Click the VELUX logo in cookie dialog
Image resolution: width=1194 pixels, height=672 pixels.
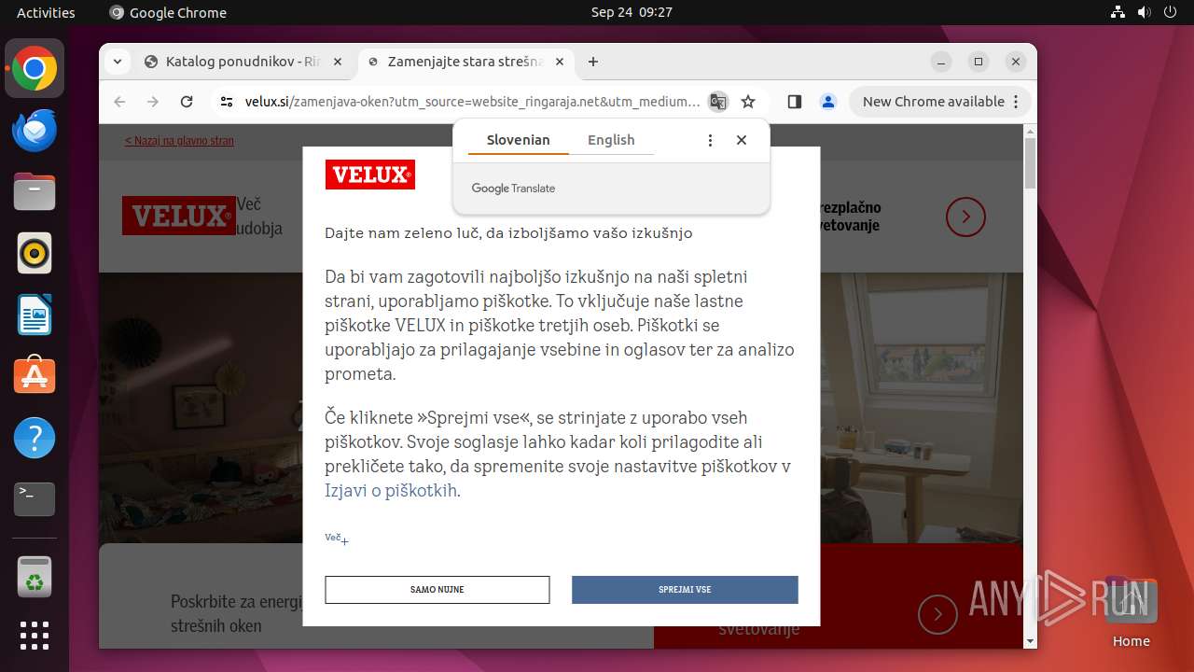coord(370,175)
